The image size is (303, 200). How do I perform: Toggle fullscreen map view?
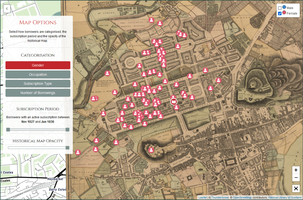[x=296, y=188]
